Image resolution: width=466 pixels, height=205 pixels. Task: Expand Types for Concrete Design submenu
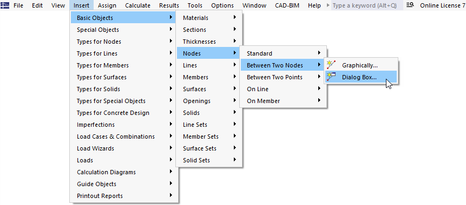click(124, 113)
